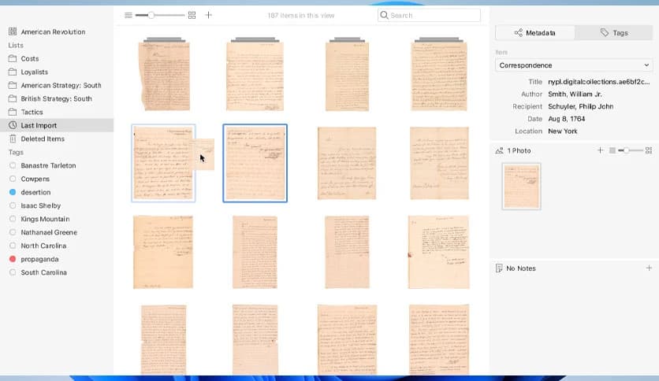Open the American Revolution project
Viewport: 659px width, 381px height.
tap(53, 32)
